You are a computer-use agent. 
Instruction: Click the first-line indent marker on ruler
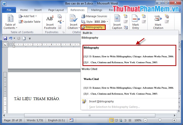[x=14, y=43]
